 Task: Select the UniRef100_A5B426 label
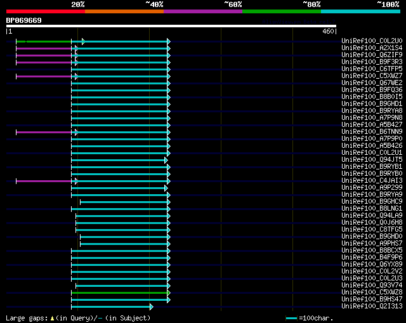pos(372,146)
